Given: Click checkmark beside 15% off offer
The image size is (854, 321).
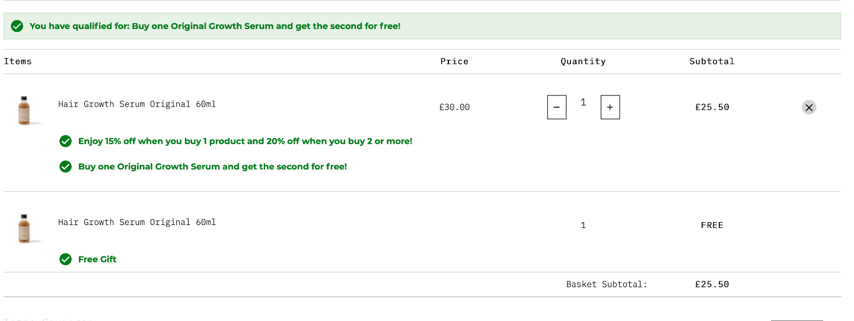Looking at the screenshot, I should click(x=66, y=141).
